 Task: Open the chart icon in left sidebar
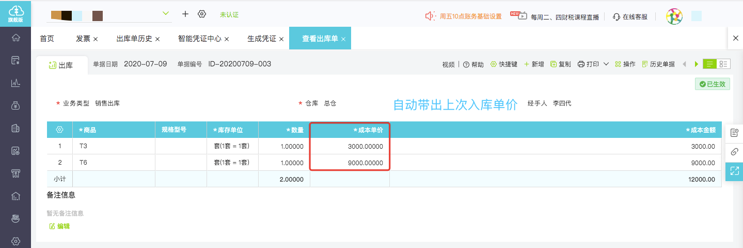coord(15,83)
